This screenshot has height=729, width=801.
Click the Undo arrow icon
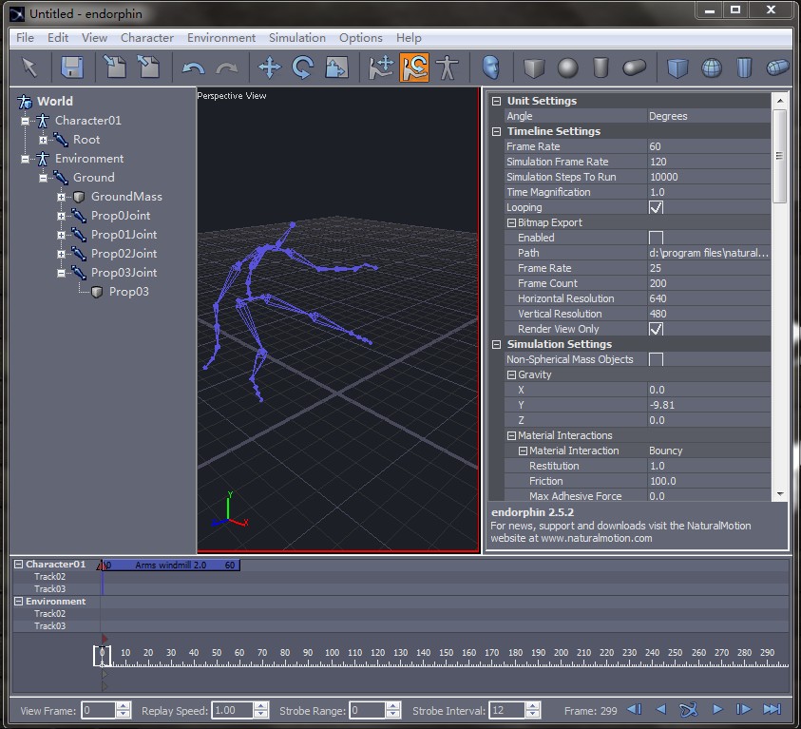193,67
